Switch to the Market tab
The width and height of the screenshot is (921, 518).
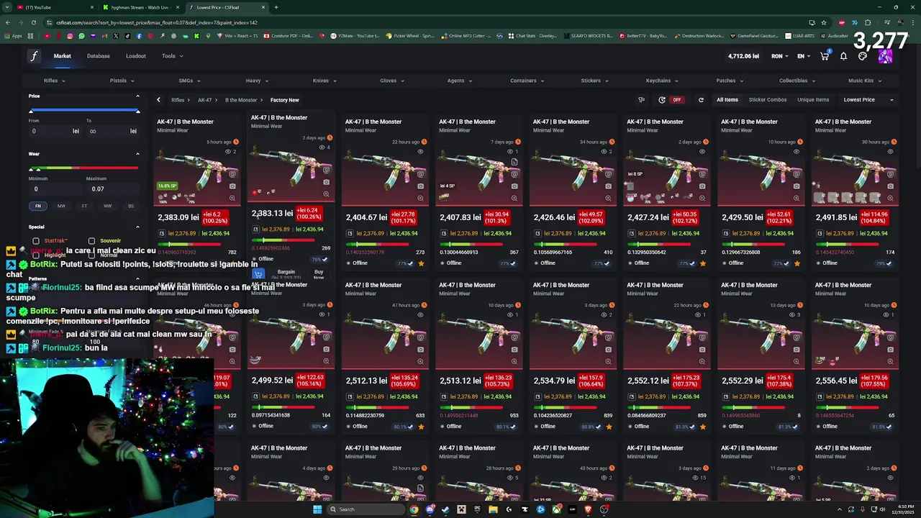(x=62, y=56)
